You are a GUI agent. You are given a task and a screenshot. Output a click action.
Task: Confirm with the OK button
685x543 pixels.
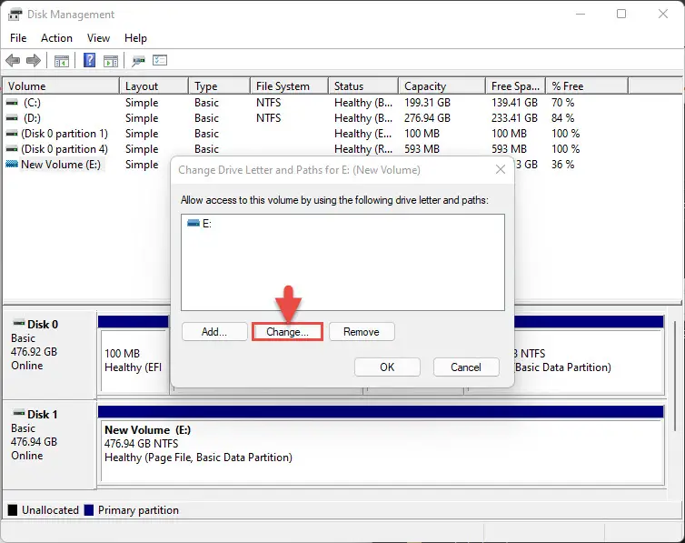tap(387, 367)
